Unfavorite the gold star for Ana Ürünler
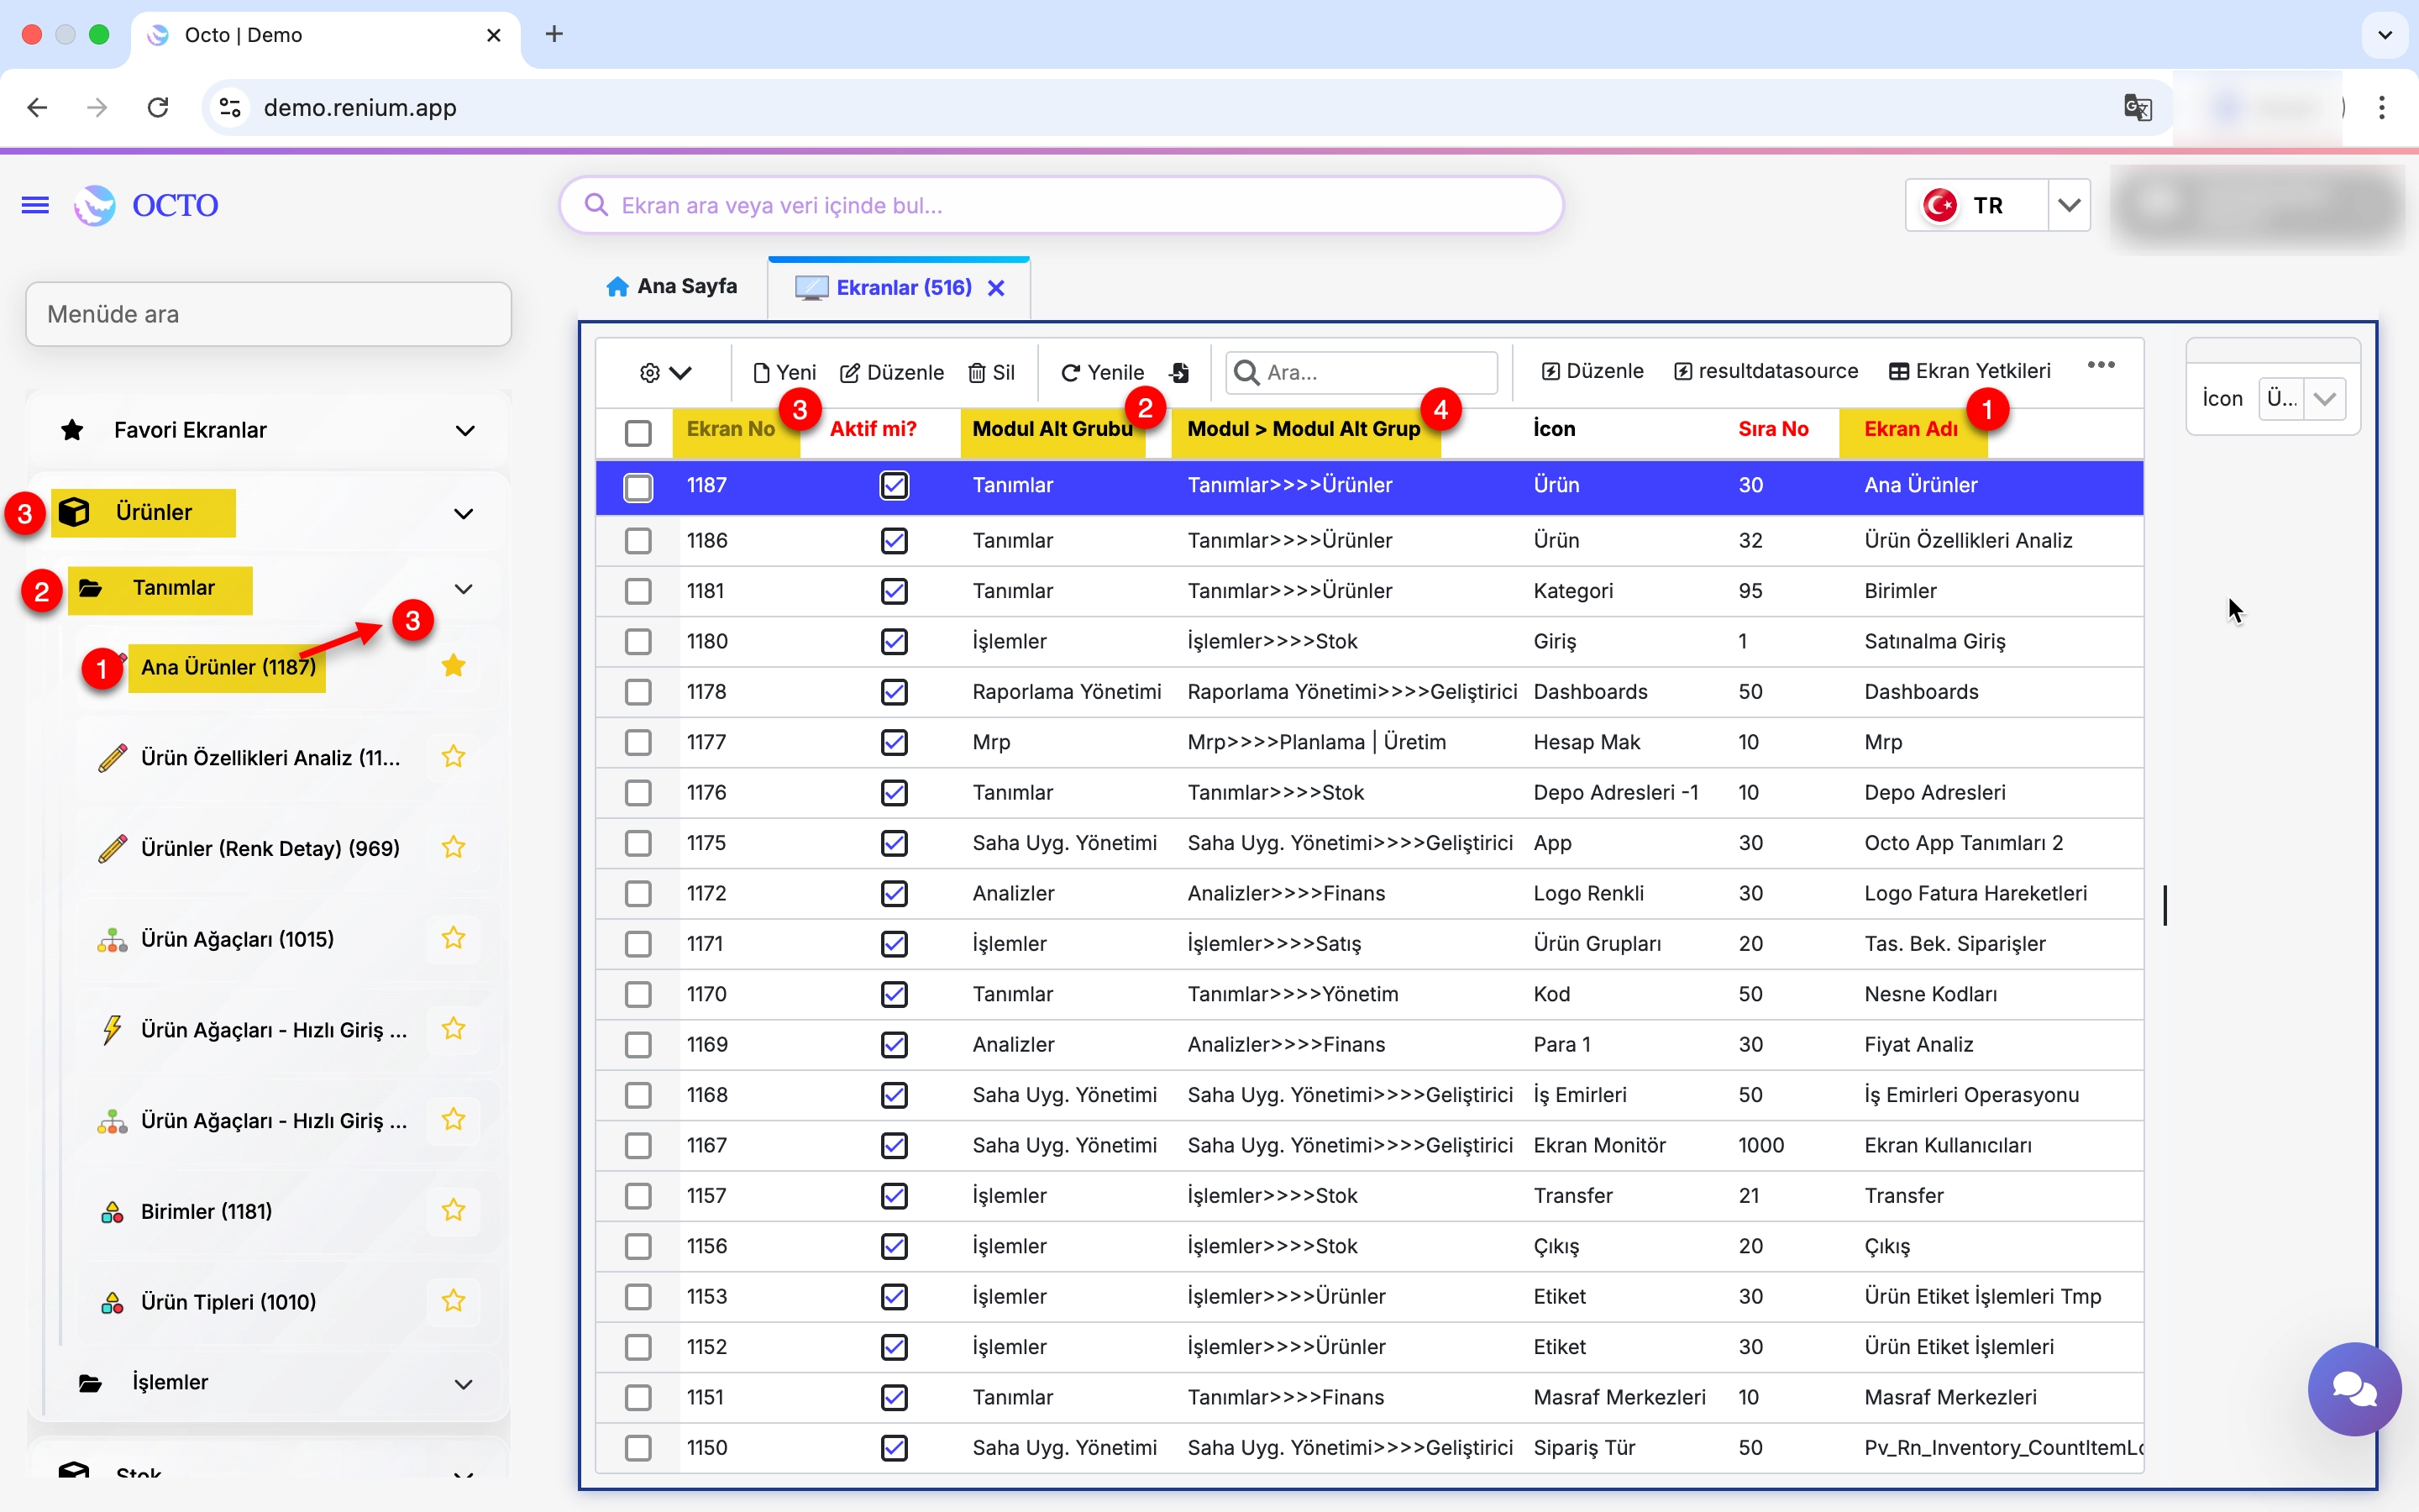The height and width of the screenshot is (1512, 2419). tap(454, 666)
